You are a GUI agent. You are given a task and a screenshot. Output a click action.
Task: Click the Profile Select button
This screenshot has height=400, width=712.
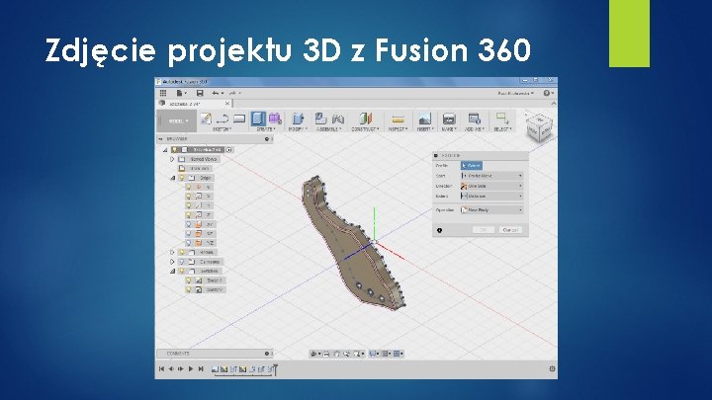click(x=472, y=166)
